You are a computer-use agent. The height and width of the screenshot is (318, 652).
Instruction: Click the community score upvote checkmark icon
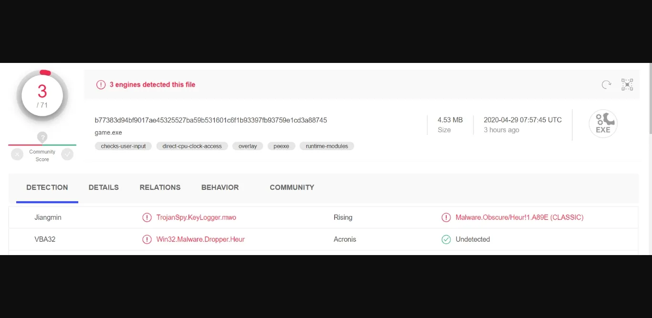67,154
